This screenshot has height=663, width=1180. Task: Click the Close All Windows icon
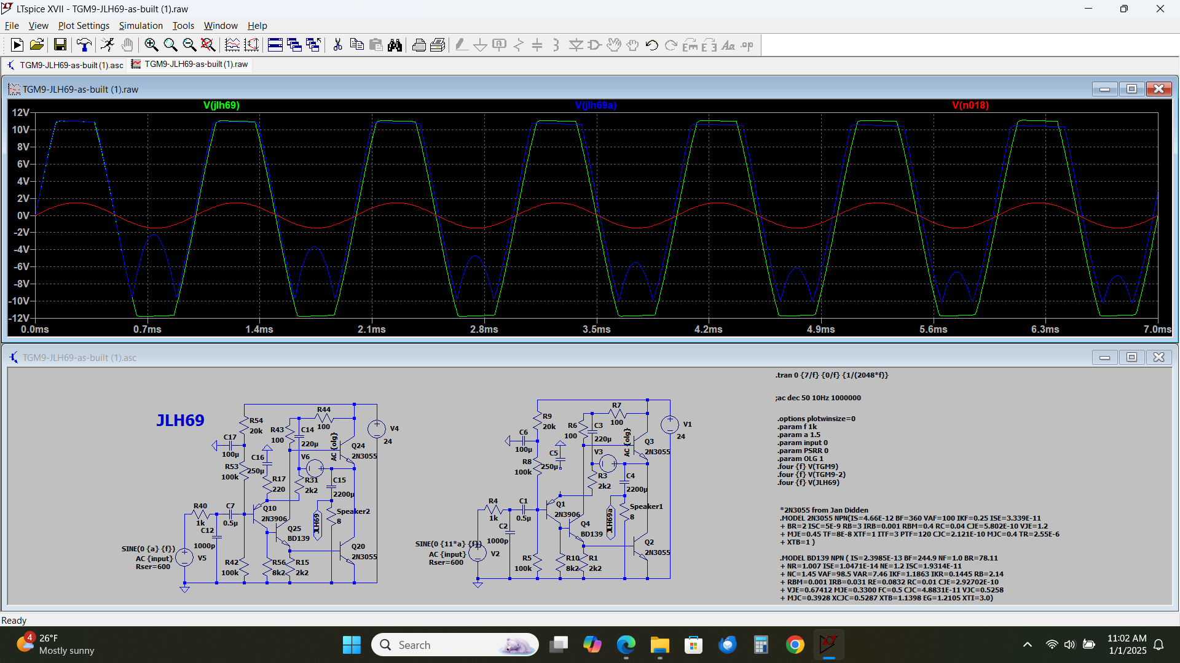(x=313, y=45)
